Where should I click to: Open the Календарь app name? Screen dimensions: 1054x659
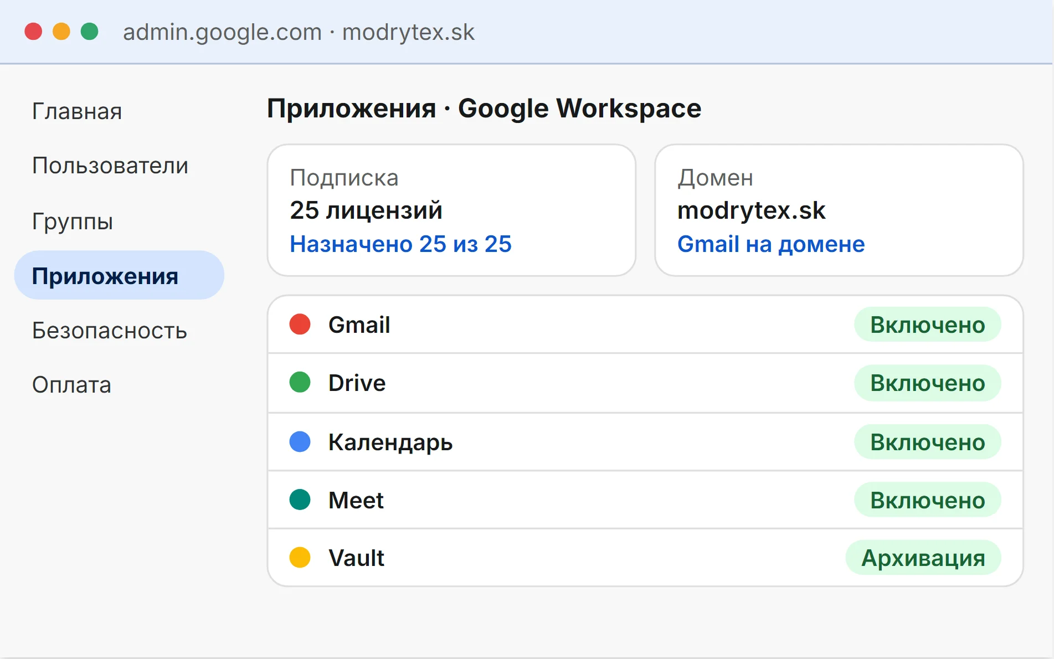click(390, 442)
